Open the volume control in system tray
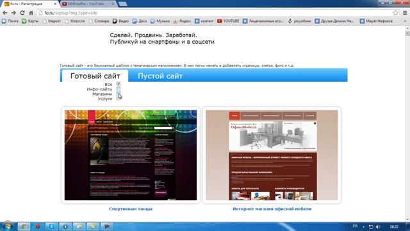Viewport: 410px width, 231px height. point(378,227)
